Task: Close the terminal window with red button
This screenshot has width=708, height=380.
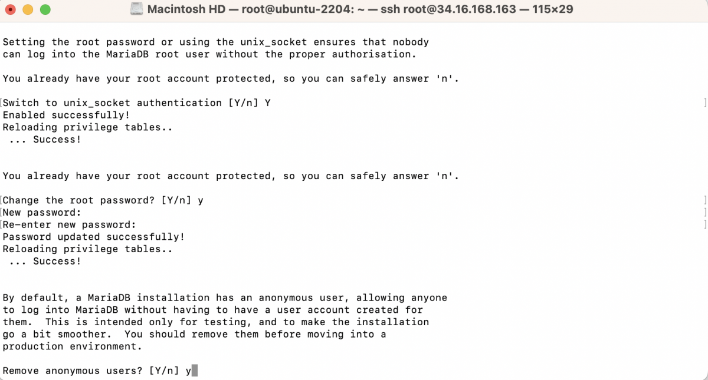Action: point(10,9)
